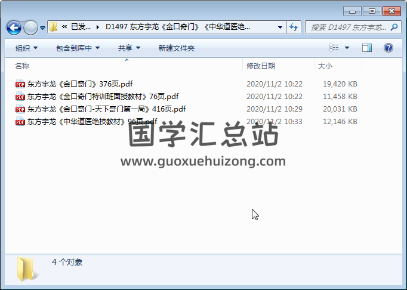This screenshot has width=407, height=290.
Task: Click the size value 20,031 KB
Action: pos(340,109)
